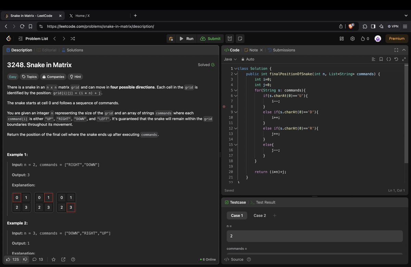Toggle the browser sidebar panel

(x=373, y=26)
